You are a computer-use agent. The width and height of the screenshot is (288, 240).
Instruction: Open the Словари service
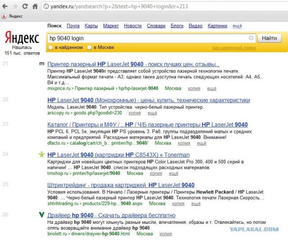(x=156, y=26)
